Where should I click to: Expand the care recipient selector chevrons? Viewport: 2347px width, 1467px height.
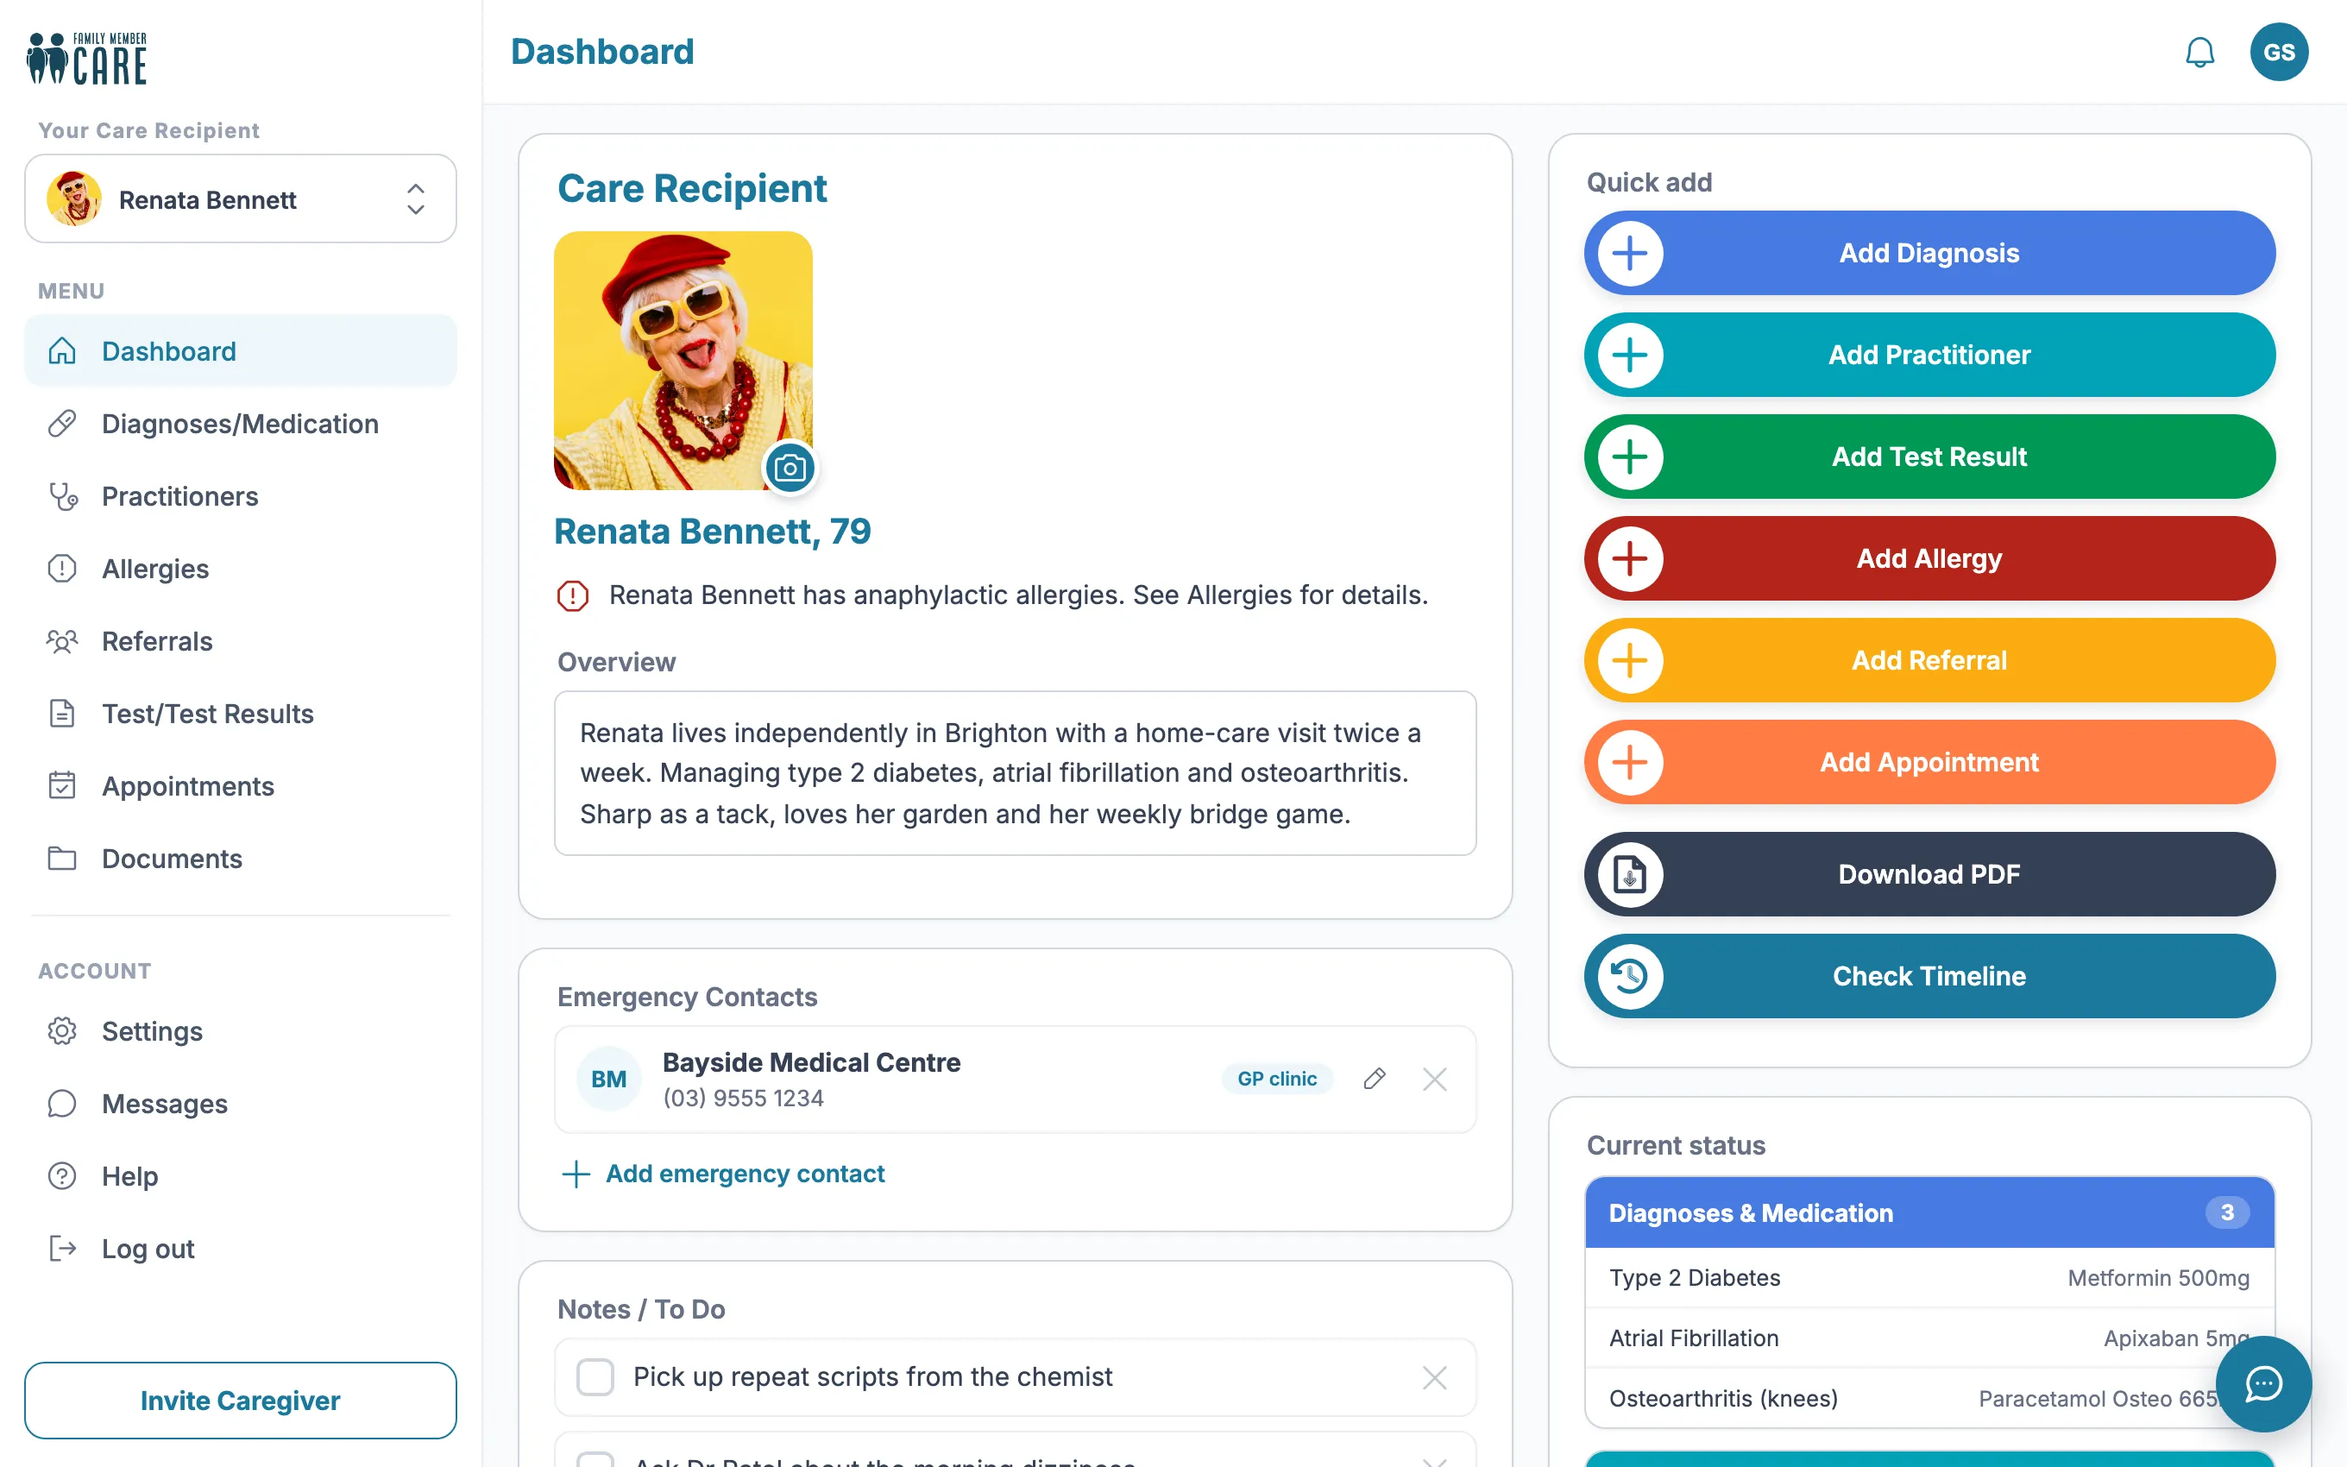(x=415, y=198)
